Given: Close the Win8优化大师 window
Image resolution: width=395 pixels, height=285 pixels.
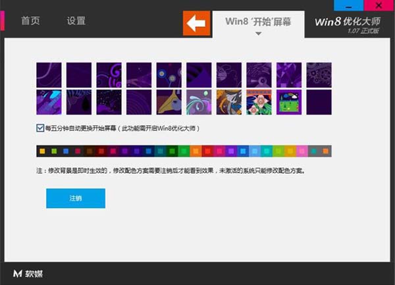Looking at the screenshot, I should coord(379,5).
